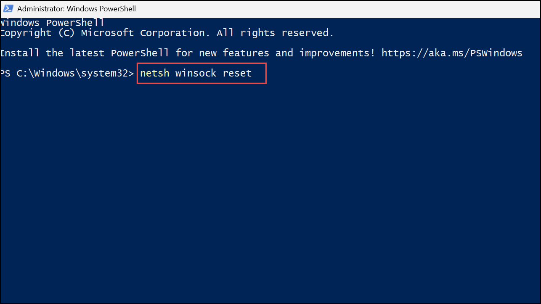Open the https://aka.ms/PSWindows link
541x304 pixels.
[452, 53]
